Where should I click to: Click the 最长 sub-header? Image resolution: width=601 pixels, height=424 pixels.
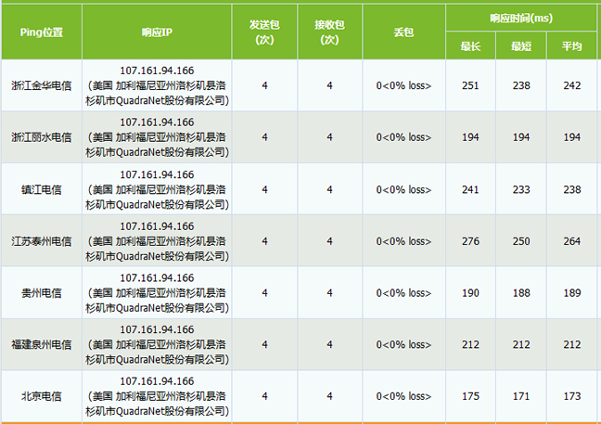(470, 46)
